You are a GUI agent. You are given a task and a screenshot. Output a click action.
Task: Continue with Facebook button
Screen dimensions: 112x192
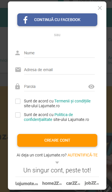57,20
